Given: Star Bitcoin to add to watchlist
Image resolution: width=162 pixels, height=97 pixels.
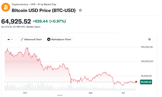Looking at the screenshot, I should pyautogui.click(x=80, y=10).
